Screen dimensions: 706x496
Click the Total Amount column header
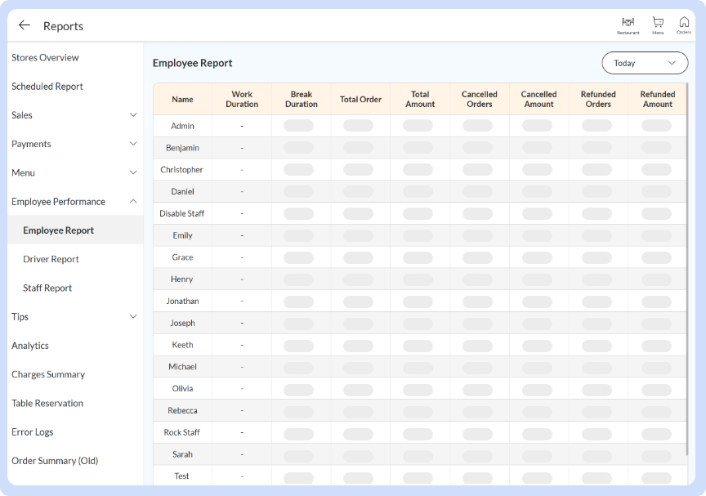[420, 99]
